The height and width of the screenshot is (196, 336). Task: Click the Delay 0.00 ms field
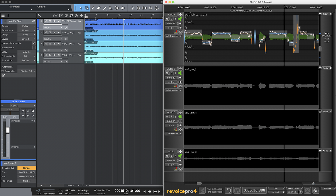tap(27, 52)
